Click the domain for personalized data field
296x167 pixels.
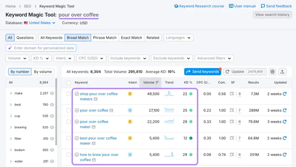(41, 48)
